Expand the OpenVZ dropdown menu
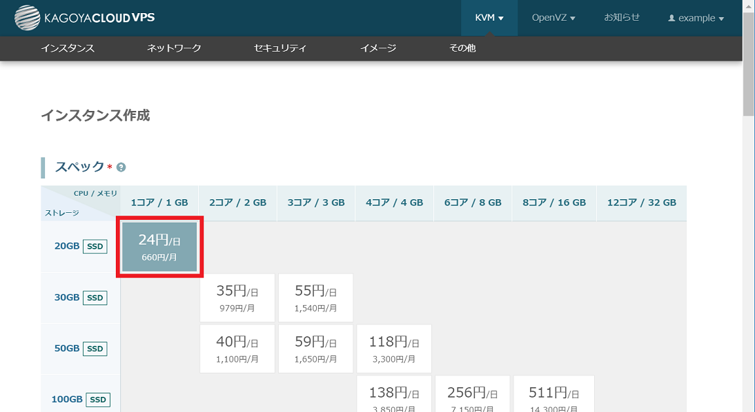755x412 pixels. pyautogui.click(x=553, y=18)
